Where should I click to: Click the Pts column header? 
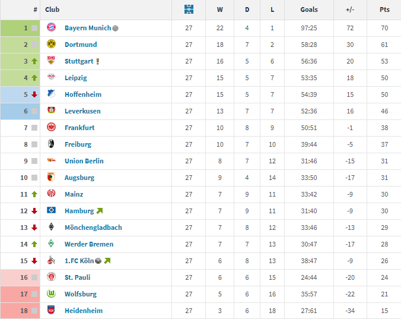click(x=384, y=10)
